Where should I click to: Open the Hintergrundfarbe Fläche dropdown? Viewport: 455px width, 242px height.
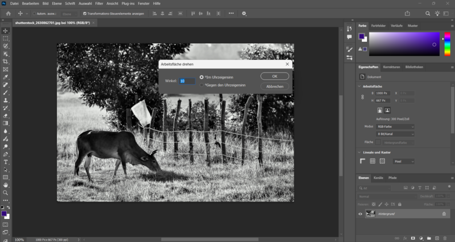pos(398,143)
